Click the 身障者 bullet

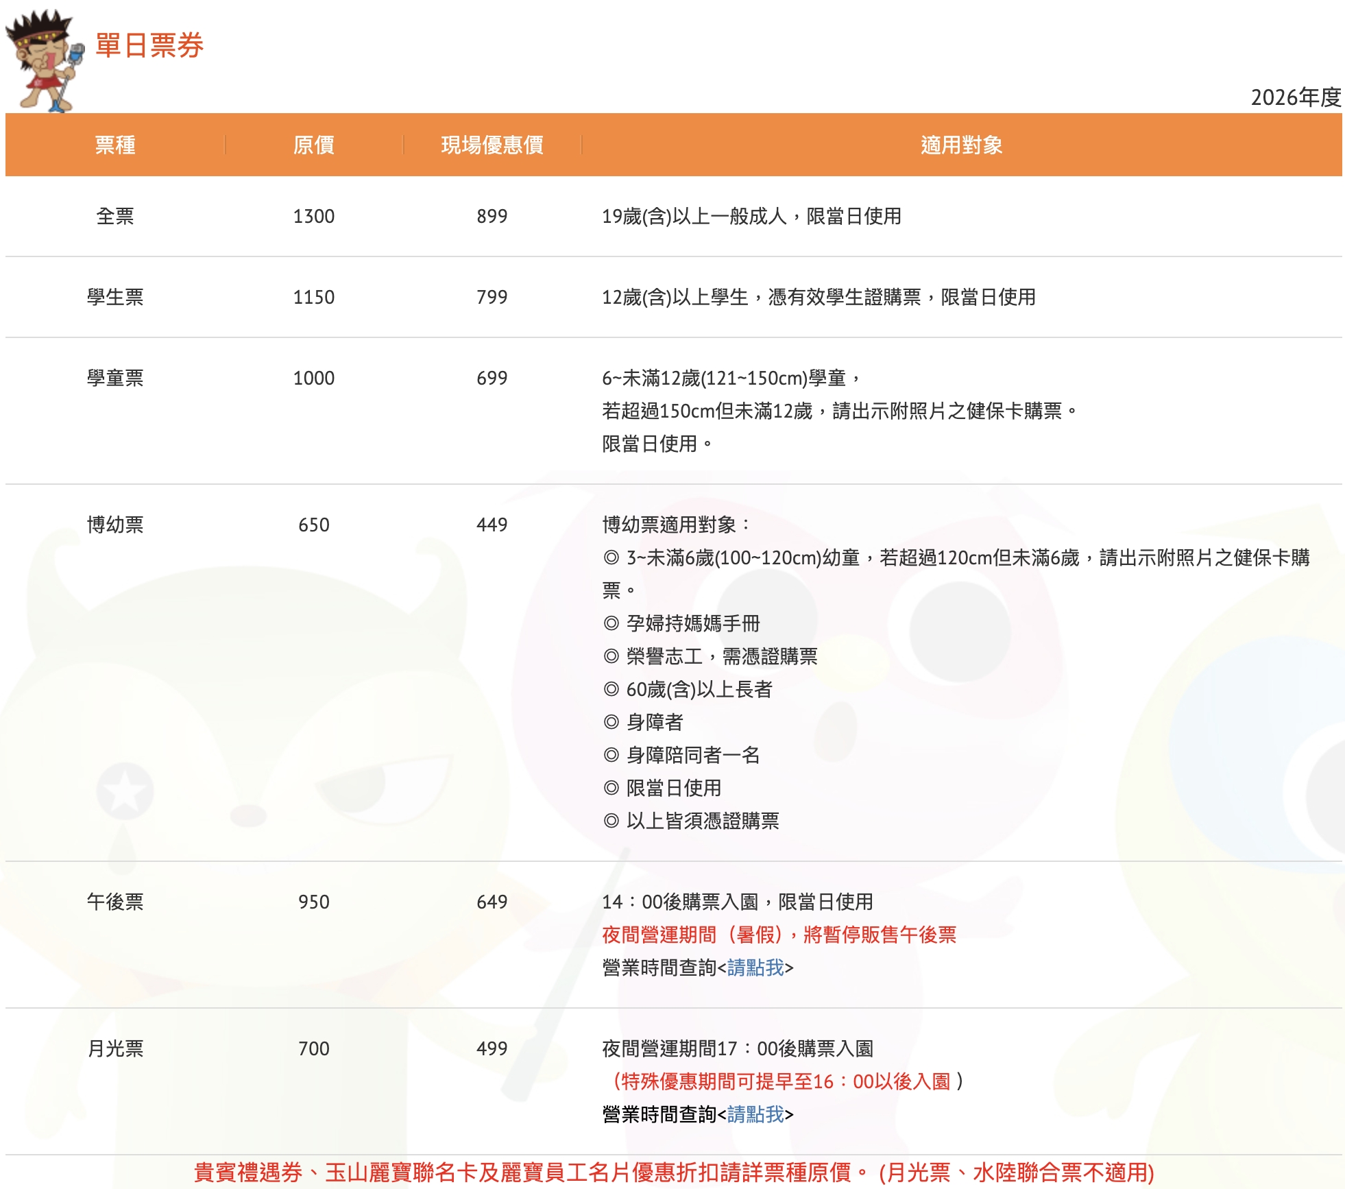(643, 722)
